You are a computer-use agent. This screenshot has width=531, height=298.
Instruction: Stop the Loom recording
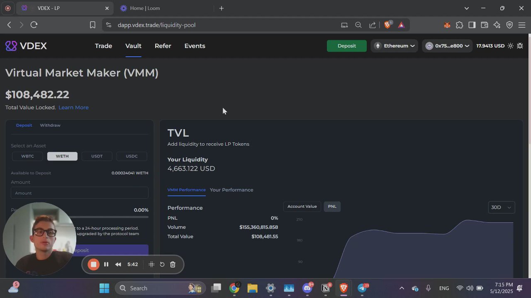coord(94,264)
